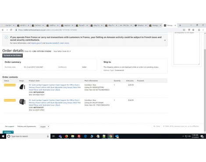The image size is (206, 162).
Task: Click the Order ID number beside Order details
Action: 42,51
